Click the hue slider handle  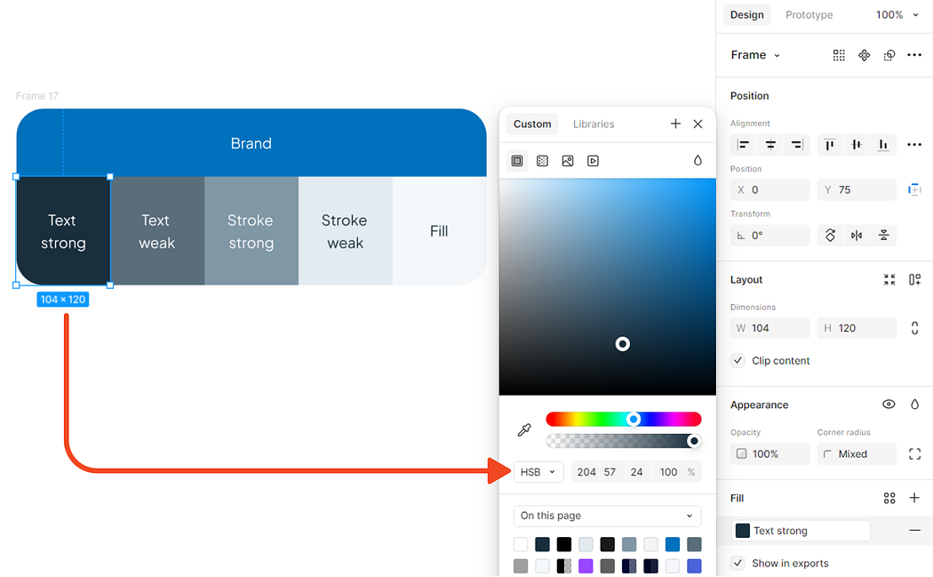point(634,420)
